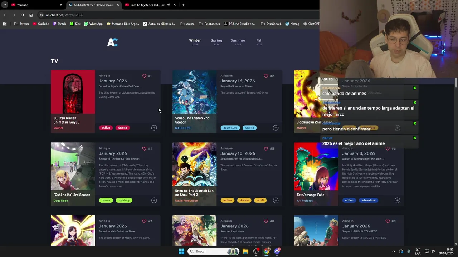Add Fate/strange Fake with plus icon

click(x=397, y=200)
